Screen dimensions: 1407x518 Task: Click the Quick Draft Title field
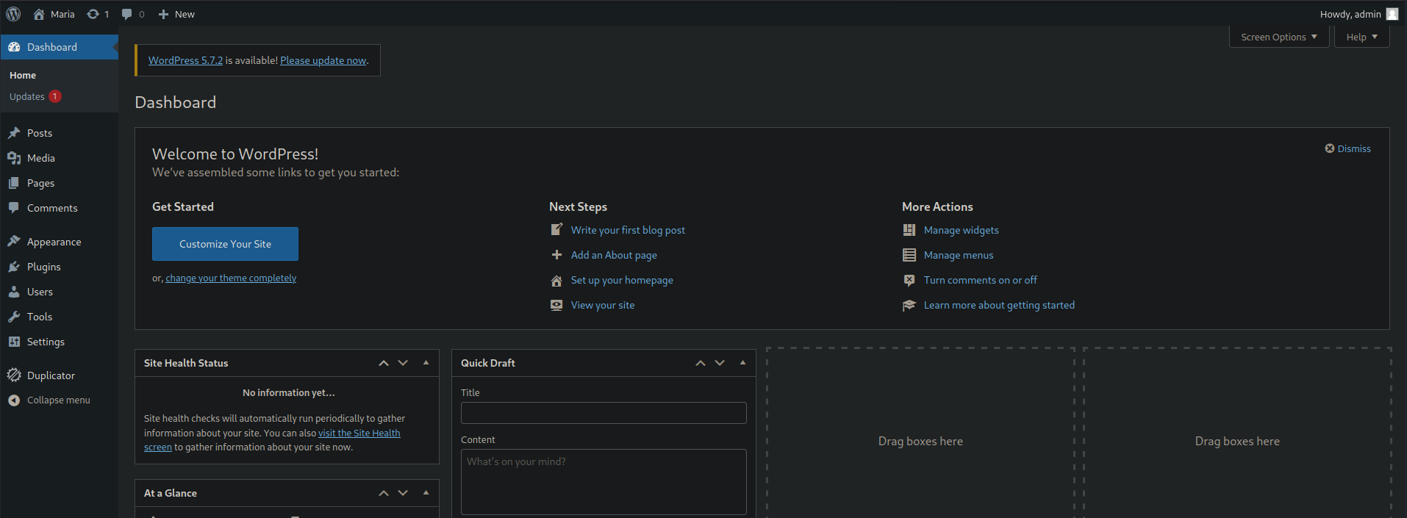(603, 413)
